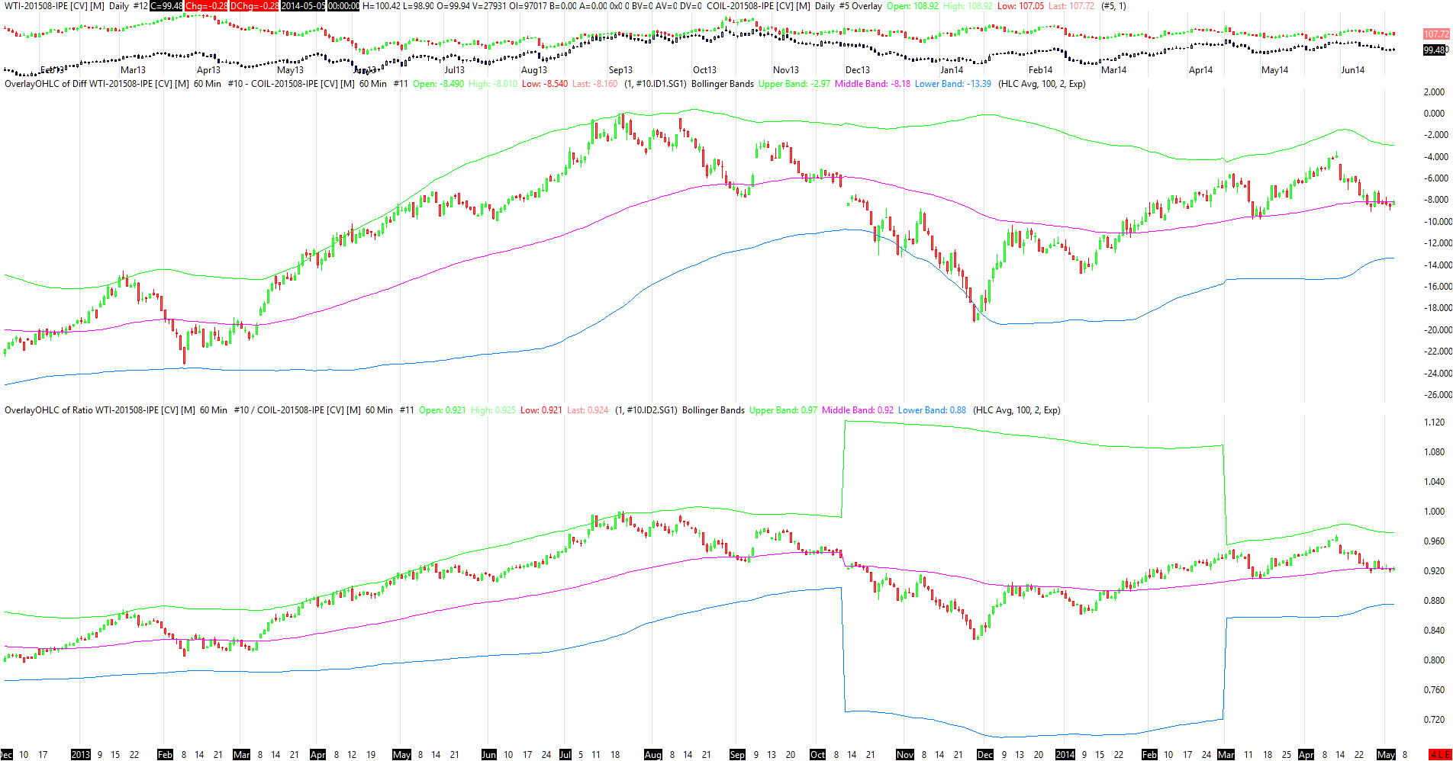Select the 2014 year marker on time axis

coord(1065,755)
